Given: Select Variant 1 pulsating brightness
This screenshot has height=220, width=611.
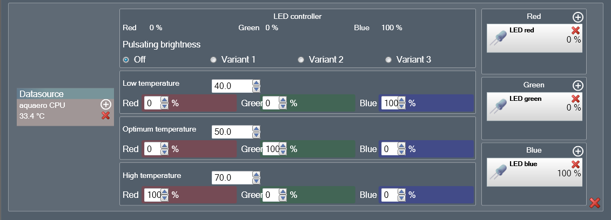Looking at the screenshot, I should tap(213, 60).
